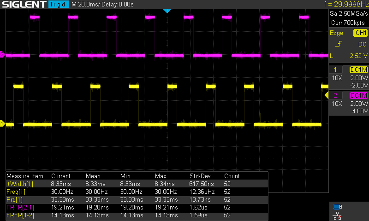This screenshot has height=221, width=369.
Task: Click the 12.36uHz Std-Dev value
Action: 202,192
